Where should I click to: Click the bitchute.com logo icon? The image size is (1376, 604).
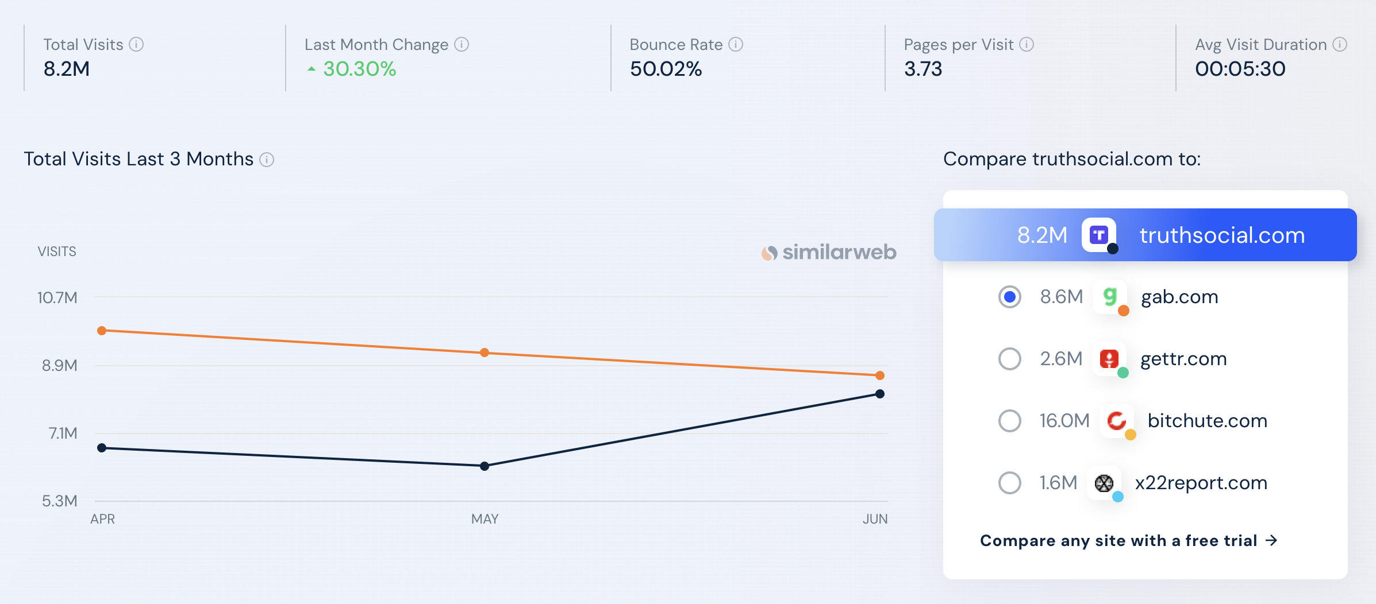pyautogui.click(x=1116, y=421)
